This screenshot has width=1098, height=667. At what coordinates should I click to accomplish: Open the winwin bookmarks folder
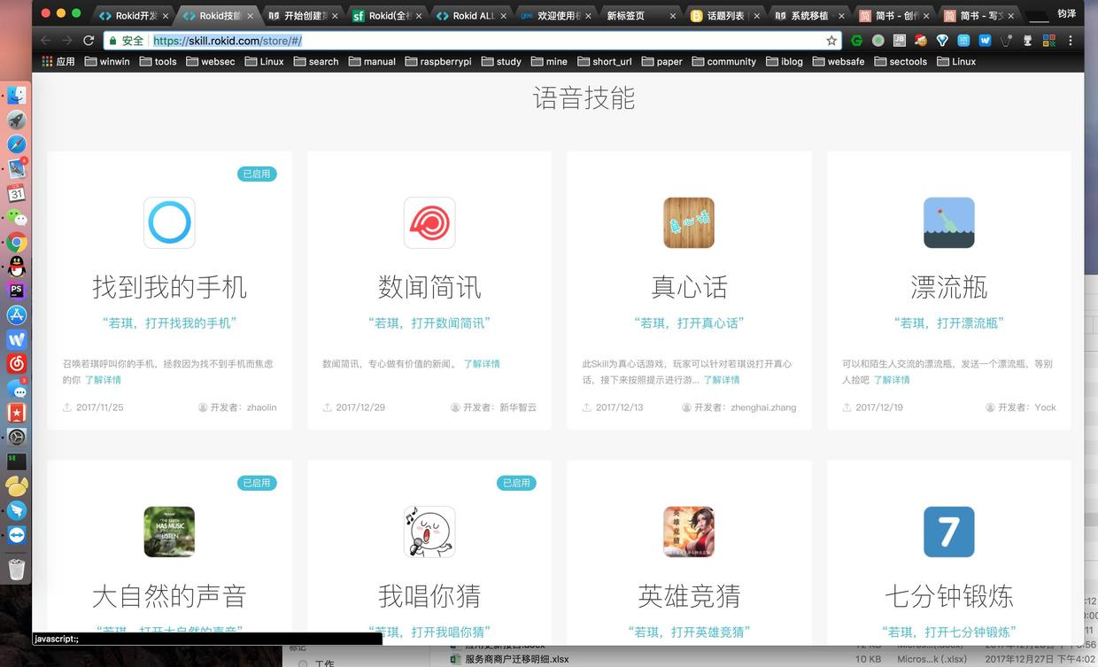(x=107, y=62)
